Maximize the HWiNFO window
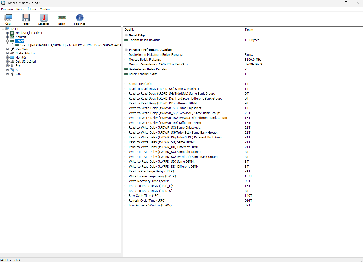This screenshot has height=262, width=363. [346, 3]
